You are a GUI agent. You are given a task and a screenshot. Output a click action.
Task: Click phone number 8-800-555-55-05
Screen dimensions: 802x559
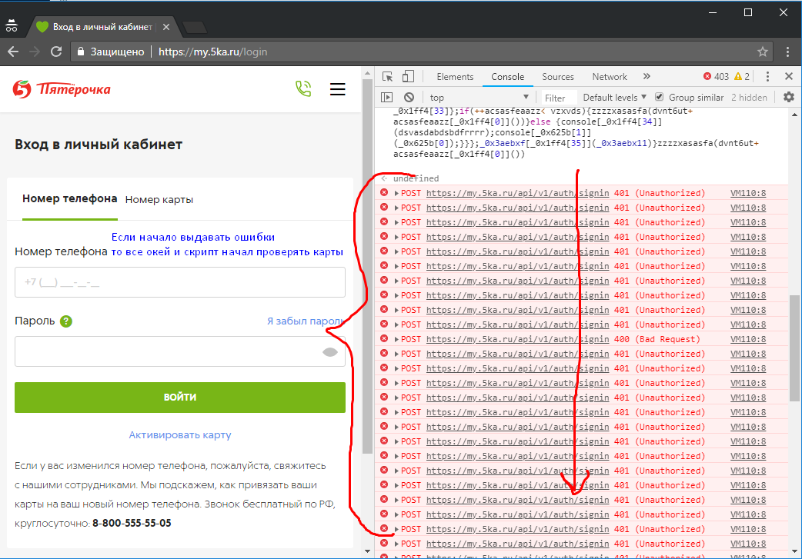[x=132, y=523]
